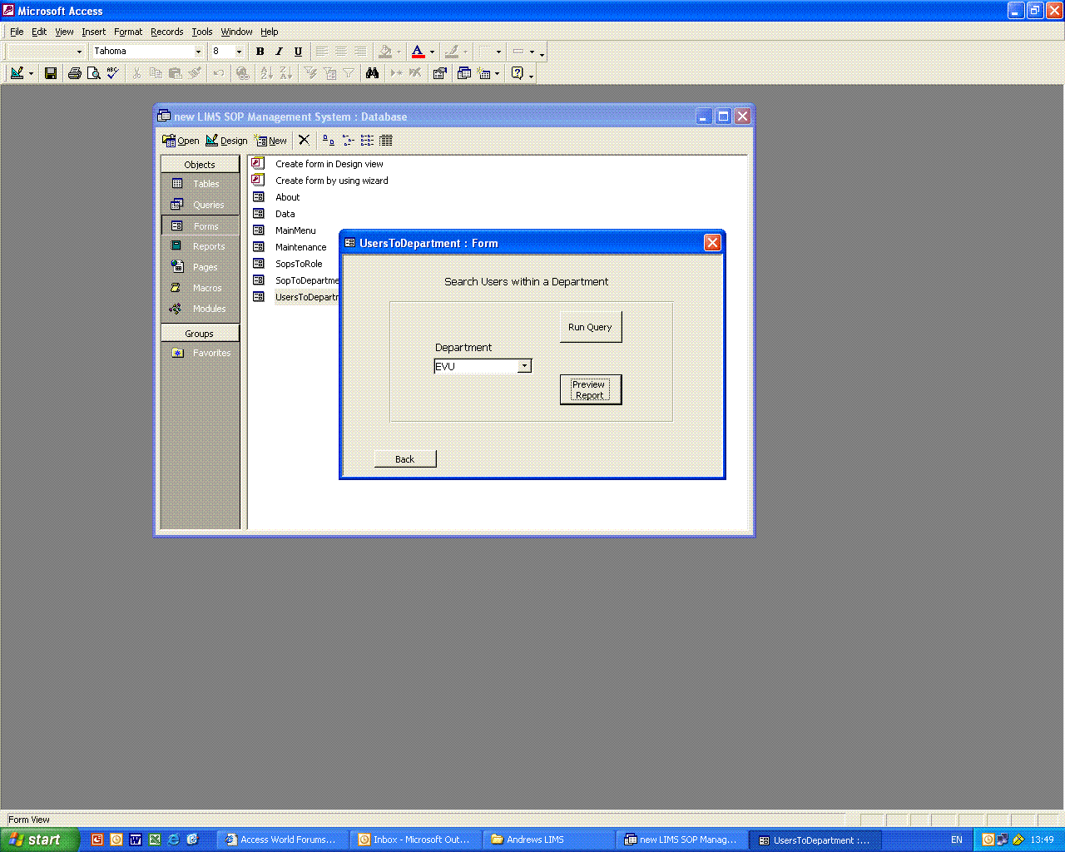Run the Spelling check icon
The image size is (1065, 852).
tap(112, 73)
